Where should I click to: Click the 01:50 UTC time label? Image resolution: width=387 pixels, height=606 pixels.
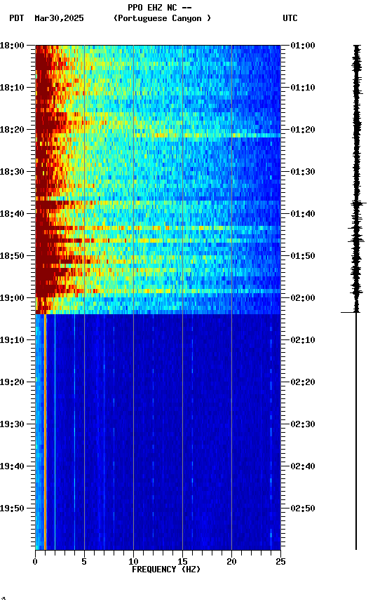pyautogui.click(x=303, y=256)
